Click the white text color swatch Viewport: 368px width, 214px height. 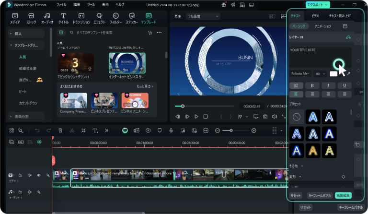(333, 74)
